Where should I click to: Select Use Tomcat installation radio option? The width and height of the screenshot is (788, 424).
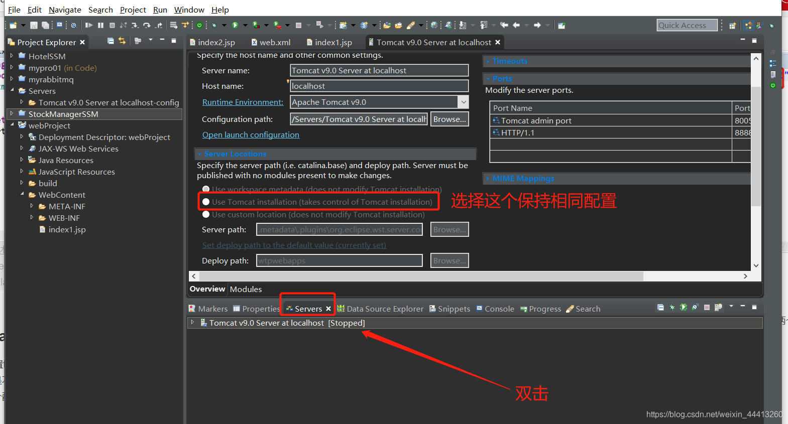pos(206,202)
